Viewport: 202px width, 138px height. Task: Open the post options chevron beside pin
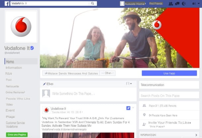coord(133,108)
